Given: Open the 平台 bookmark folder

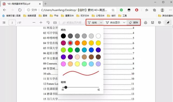Looking at the screenshot, I should tap(54, 16).
